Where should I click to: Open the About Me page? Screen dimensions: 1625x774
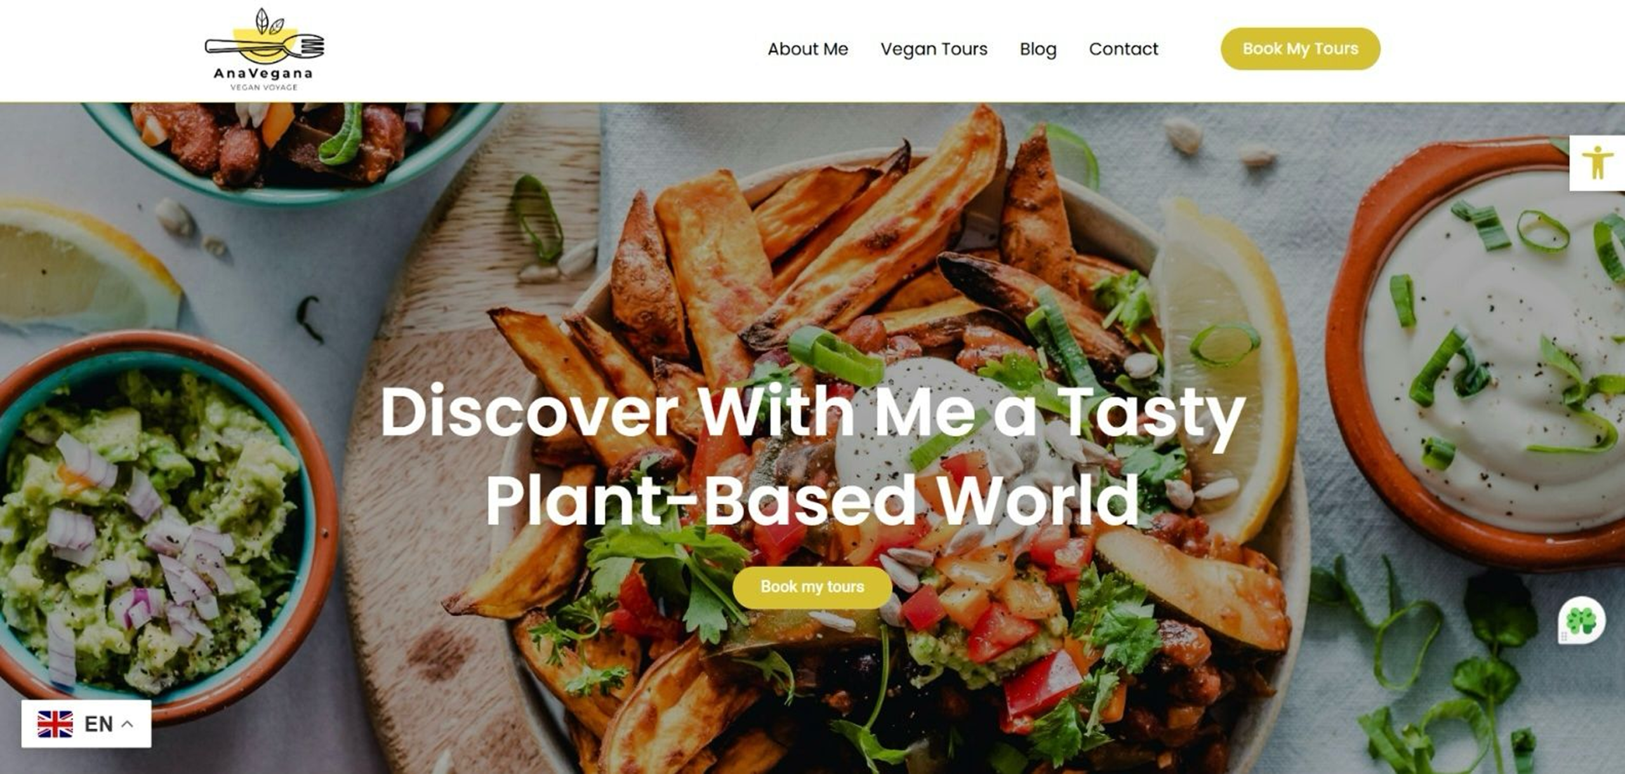(807, 49)
